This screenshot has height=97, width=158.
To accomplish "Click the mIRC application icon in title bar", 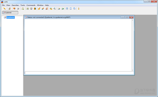I will tap(2, 2).
